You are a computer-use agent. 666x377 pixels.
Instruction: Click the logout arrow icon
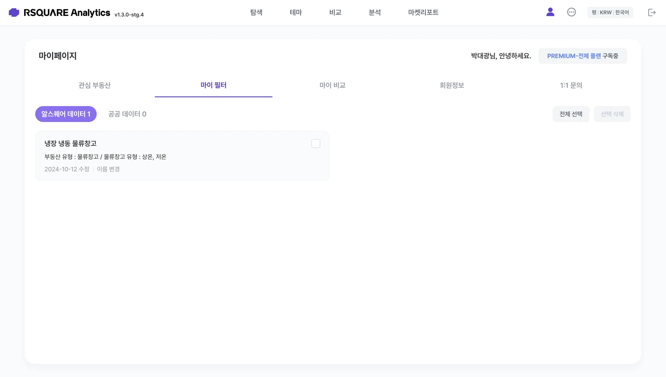click(x=652, y=13)
